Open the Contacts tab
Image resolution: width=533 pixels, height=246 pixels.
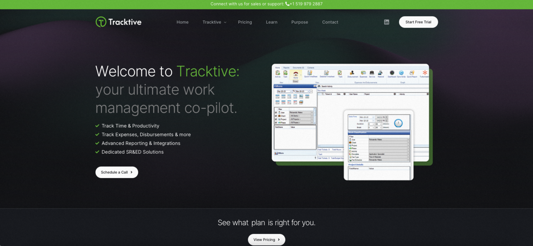[x=311, y=68]
